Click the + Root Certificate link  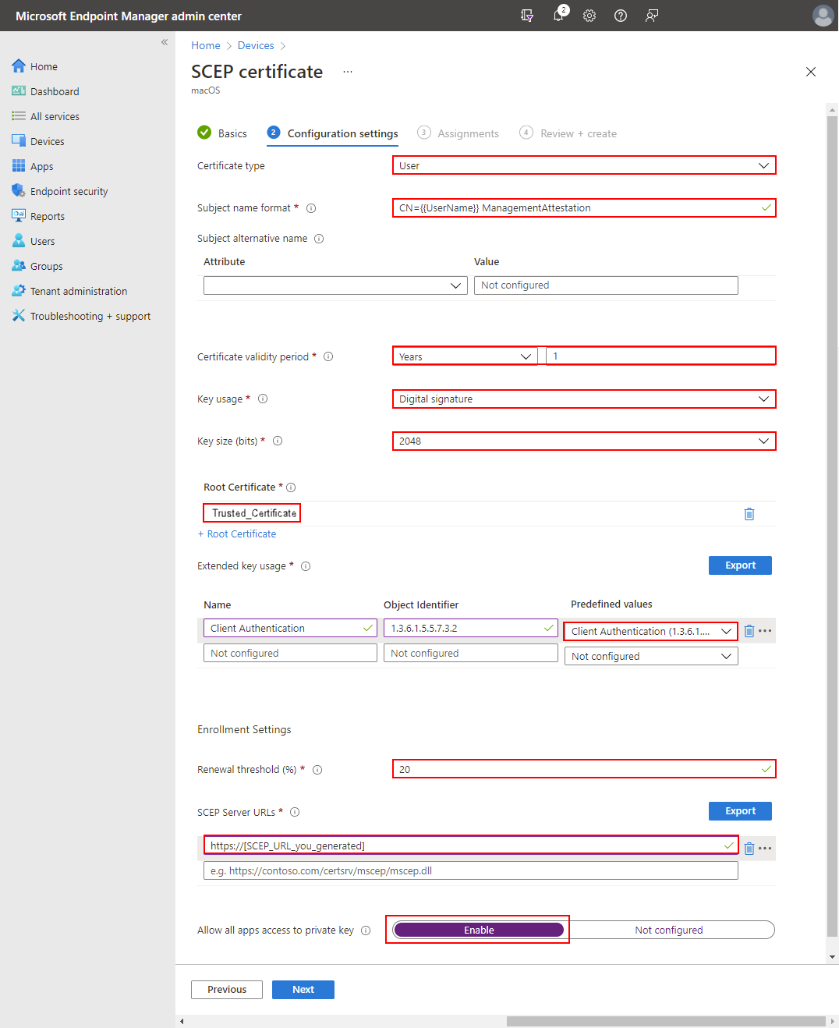click(x=237, y=534)
